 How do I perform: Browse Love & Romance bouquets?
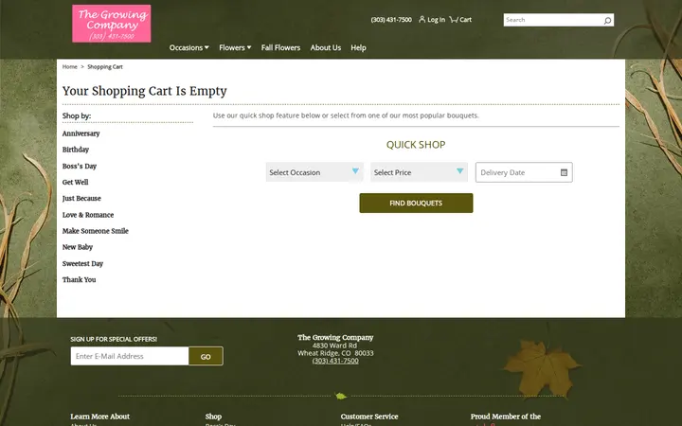pos(88,215)
